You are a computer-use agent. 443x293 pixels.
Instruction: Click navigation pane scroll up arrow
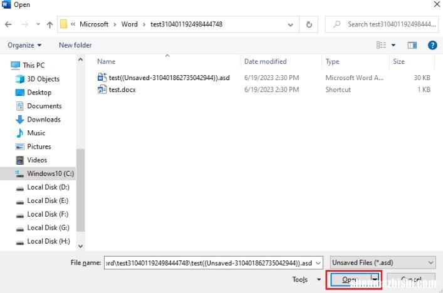[81, 59]
